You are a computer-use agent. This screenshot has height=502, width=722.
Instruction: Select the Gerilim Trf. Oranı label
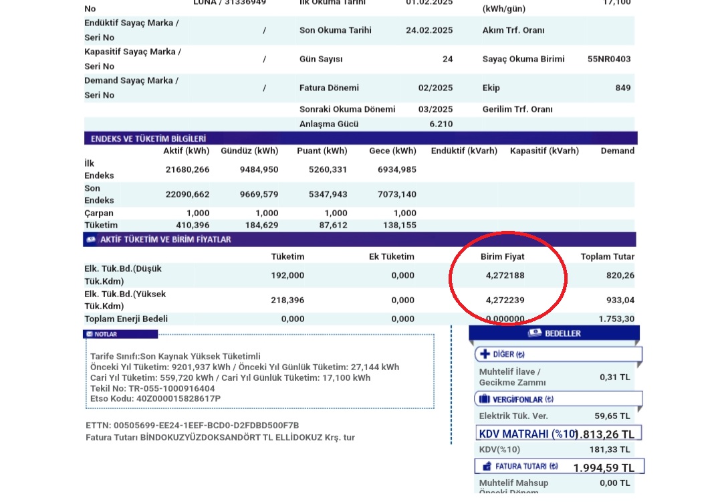pyautogui.click(x=517, y=109)
